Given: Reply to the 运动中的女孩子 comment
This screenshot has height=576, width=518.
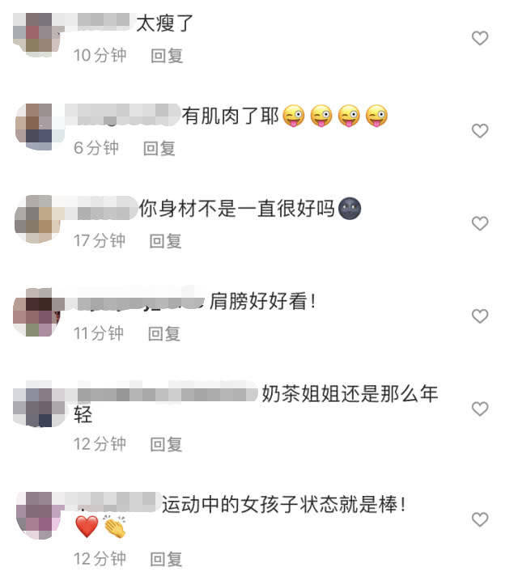Looking at the screenshot, I should point(166,559).
